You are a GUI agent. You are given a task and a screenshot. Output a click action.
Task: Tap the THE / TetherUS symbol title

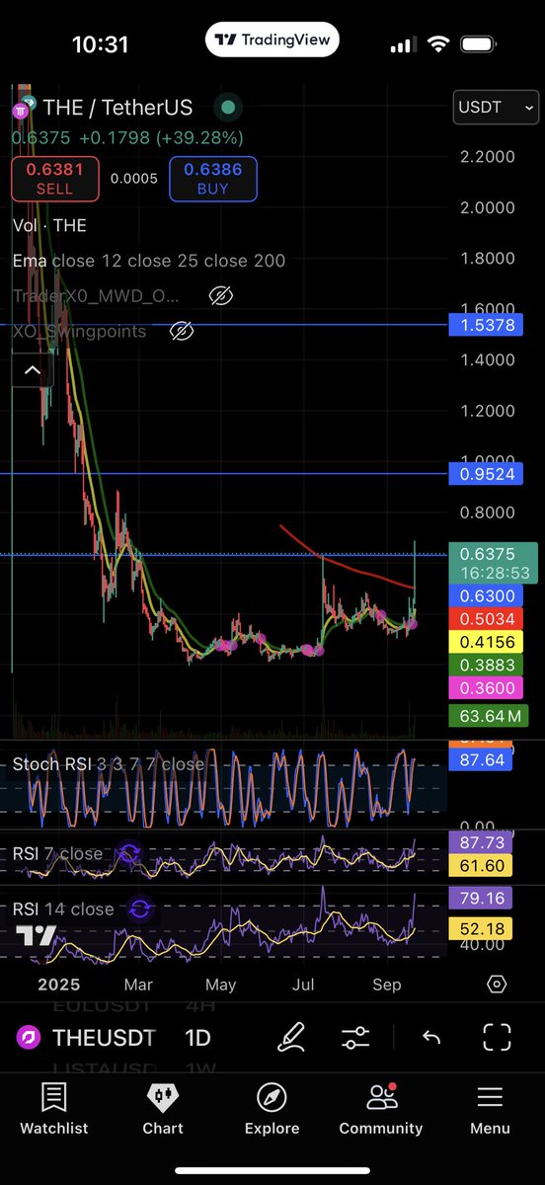click(118, 108)
